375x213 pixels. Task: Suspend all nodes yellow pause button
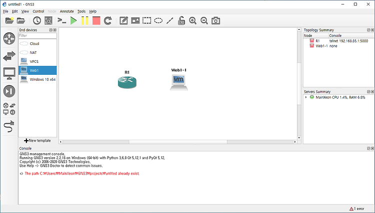84,21
